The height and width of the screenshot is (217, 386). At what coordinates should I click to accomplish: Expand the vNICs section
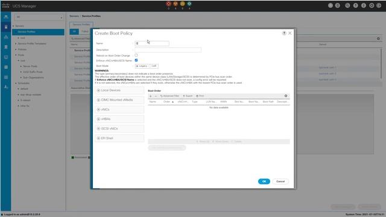click(x=119, y=110)
